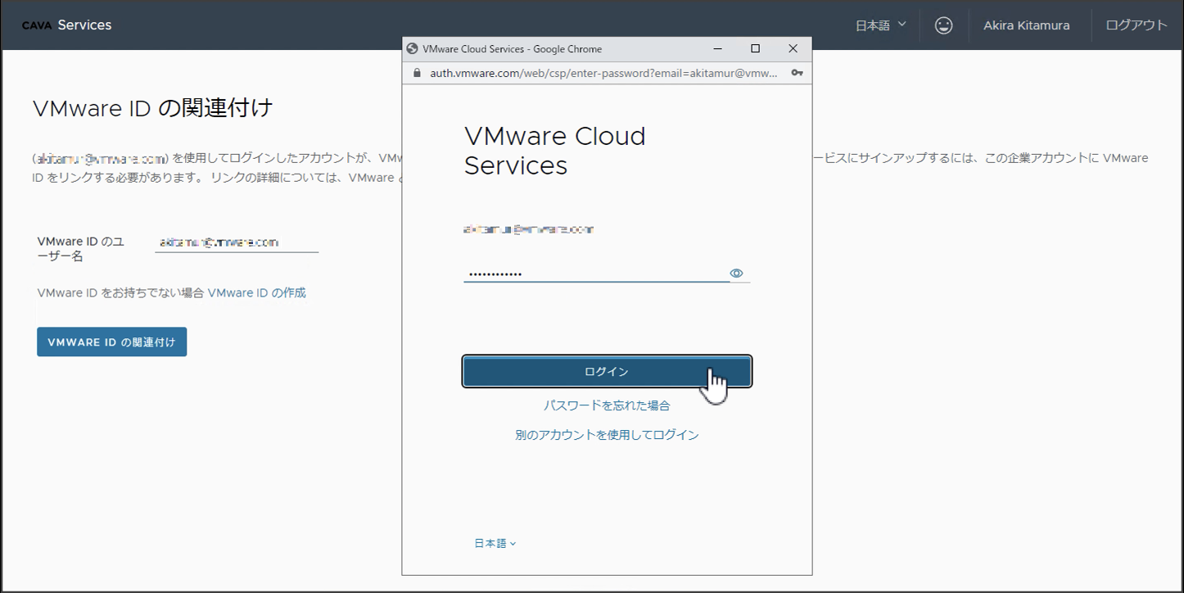The width and height of the screenshot is (1184, 593).
Task: Click the globe icon in popup title bar
Action: click(x=413, y=49)
